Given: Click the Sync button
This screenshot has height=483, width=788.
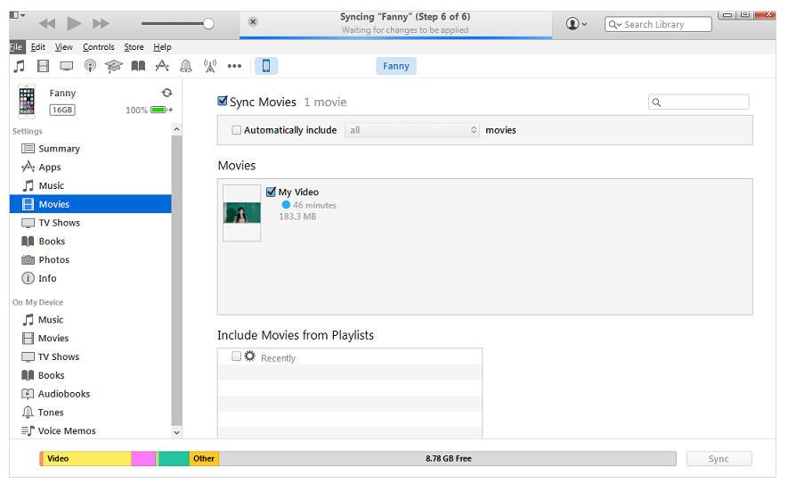Looking at the screenshot, I should point(719,459).
